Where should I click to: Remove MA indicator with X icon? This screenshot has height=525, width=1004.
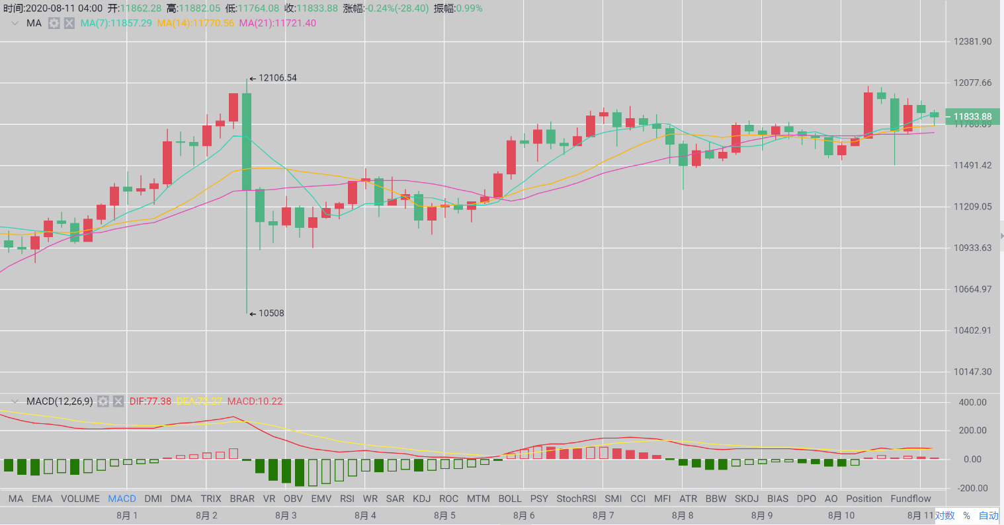tap(69, 23)
